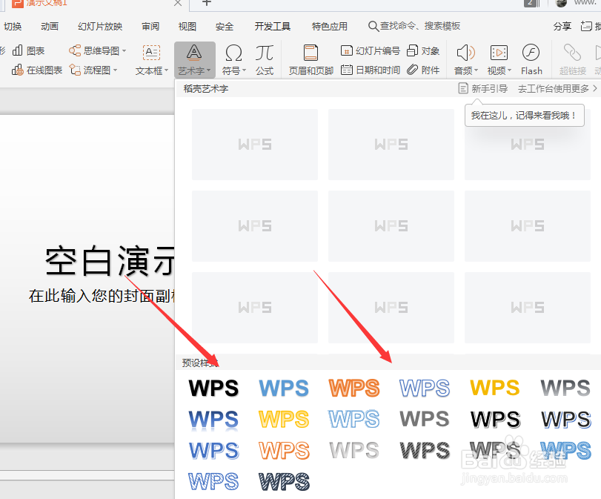Image resolution: width=601 pixels, height=499 pixels.
Task: Choose the solid yellow WPS preset, first row
Action: 495,388
